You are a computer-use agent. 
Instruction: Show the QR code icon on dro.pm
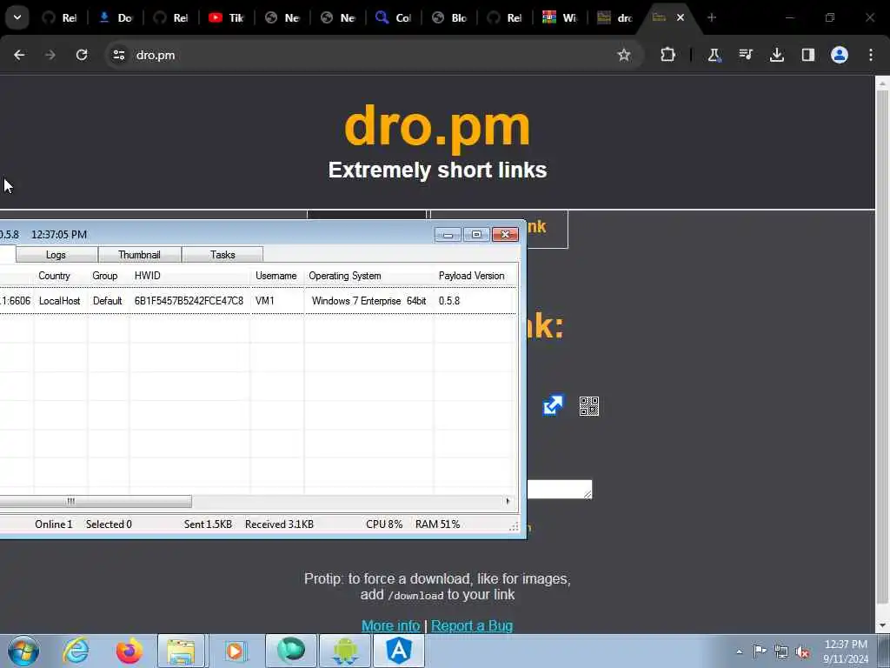click(x=589, y=406)
